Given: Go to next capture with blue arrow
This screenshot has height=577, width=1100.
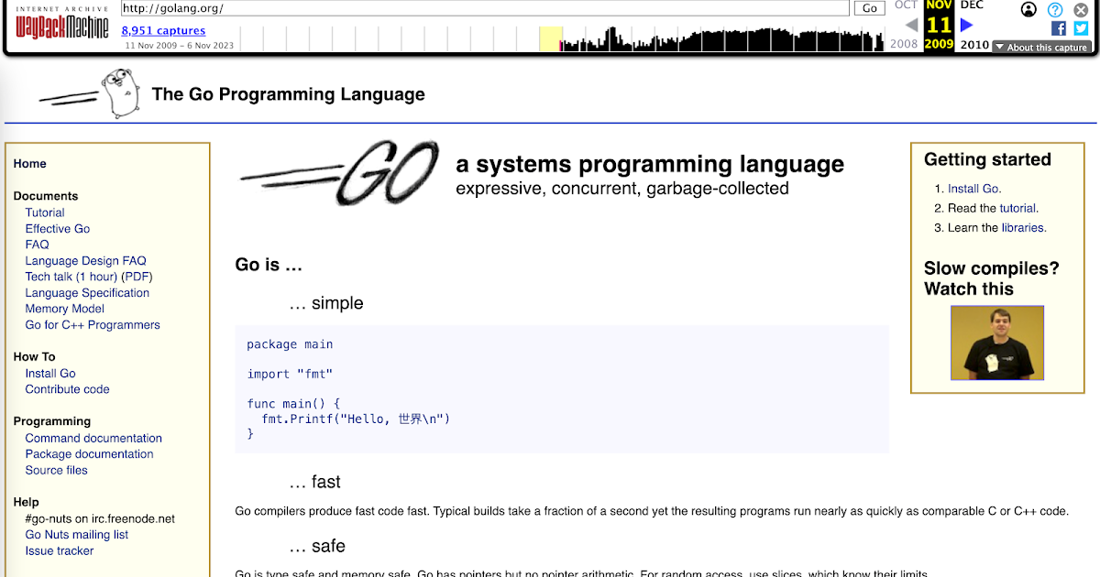Looking at the screenshot, I should (966, 26).
